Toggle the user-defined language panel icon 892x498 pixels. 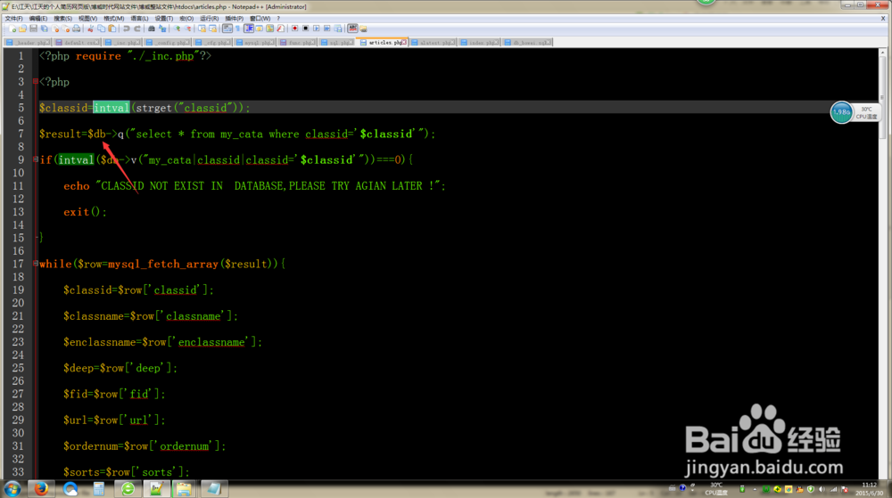[259, 29]
